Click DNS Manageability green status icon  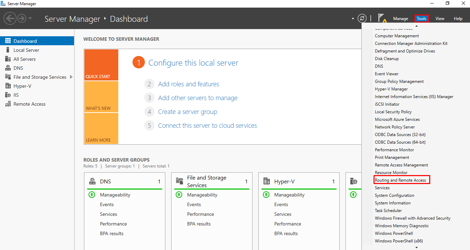[x=92, y=195]
